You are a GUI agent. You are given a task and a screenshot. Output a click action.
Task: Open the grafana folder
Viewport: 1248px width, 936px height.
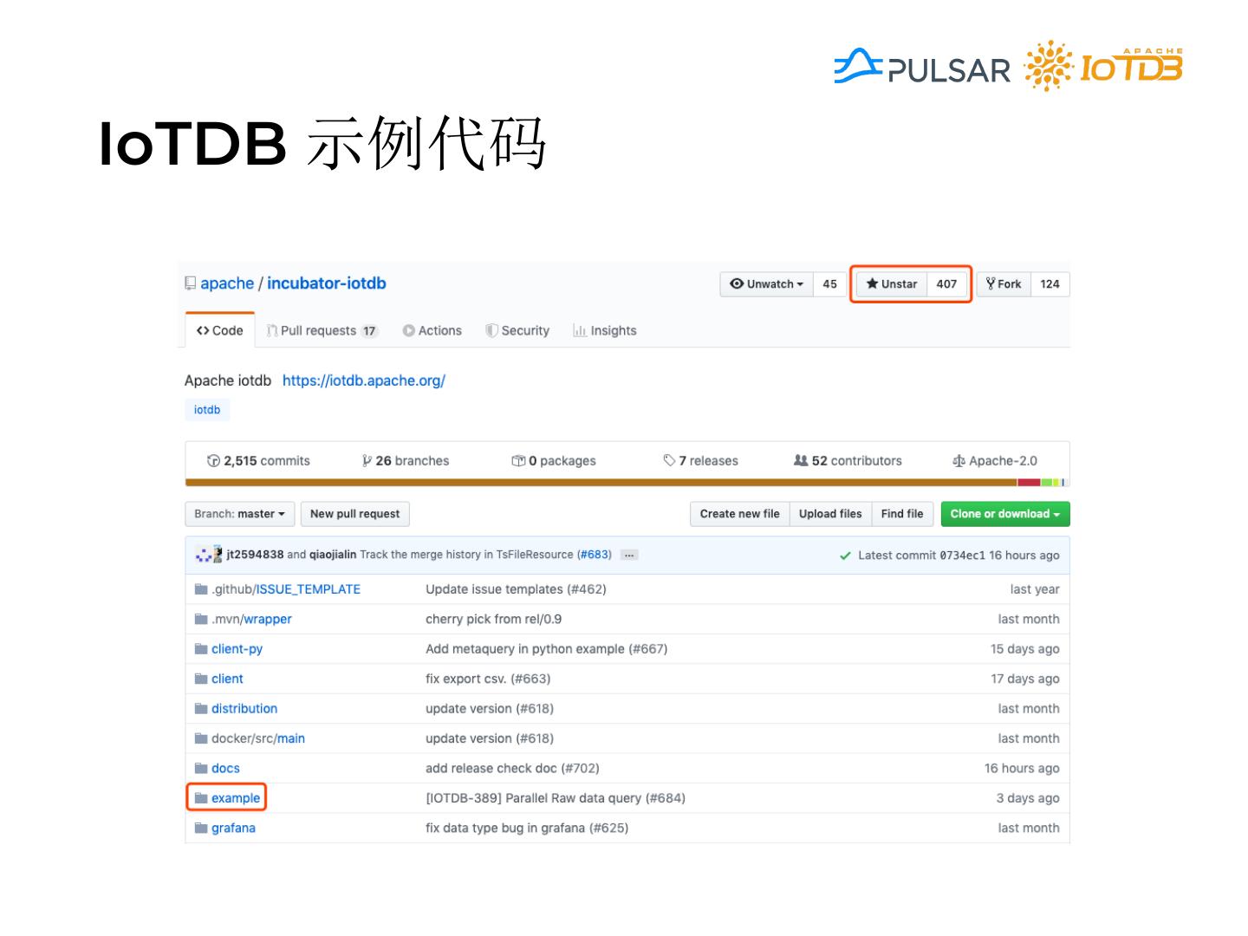(x=233, y=828)
